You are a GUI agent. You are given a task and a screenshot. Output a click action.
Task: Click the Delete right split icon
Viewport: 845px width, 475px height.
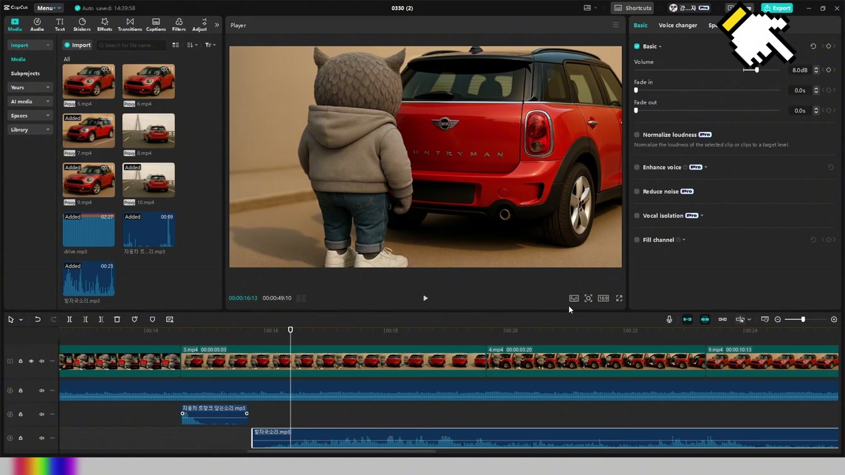101,320
